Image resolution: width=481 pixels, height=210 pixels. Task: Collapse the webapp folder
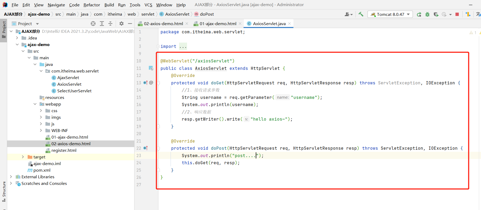tap(35, 104)
